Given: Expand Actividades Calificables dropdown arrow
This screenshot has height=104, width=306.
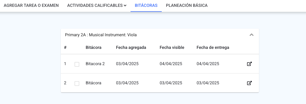Looking at the screenshot, I should pyautogui.click(x=125, y=6).
